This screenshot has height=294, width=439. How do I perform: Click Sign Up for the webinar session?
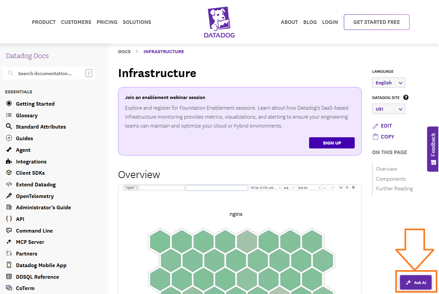click(x=332, y=143)
